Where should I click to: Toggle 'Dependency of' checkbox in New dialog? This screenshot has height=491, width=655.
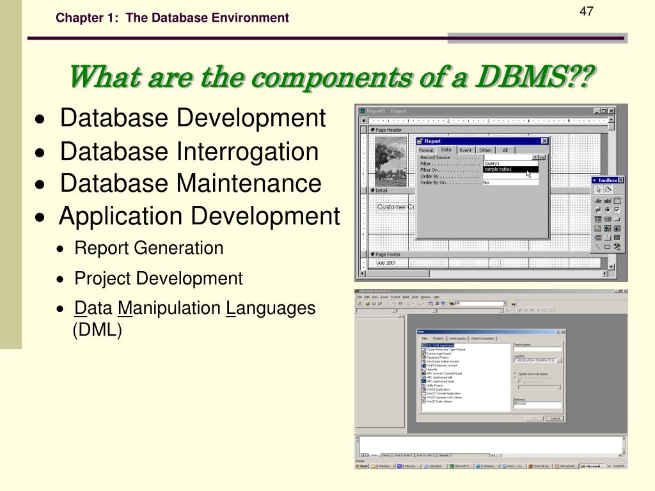pos(519,382)
